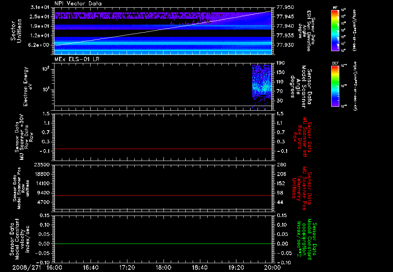This screenshot has height=272, width=393.
Task: Click the 14100 scanner position value
Action: pyautogui.click(x=41, y=183)
